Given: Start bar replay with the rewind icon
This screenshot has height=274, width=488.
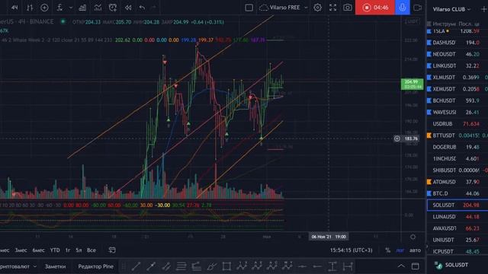Looking at the screenshot, I should pos(128,8).
